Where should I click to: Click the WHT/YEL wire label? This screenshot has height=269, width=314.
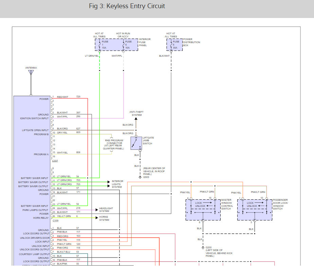pyautogui.click(x=62, y=153)
